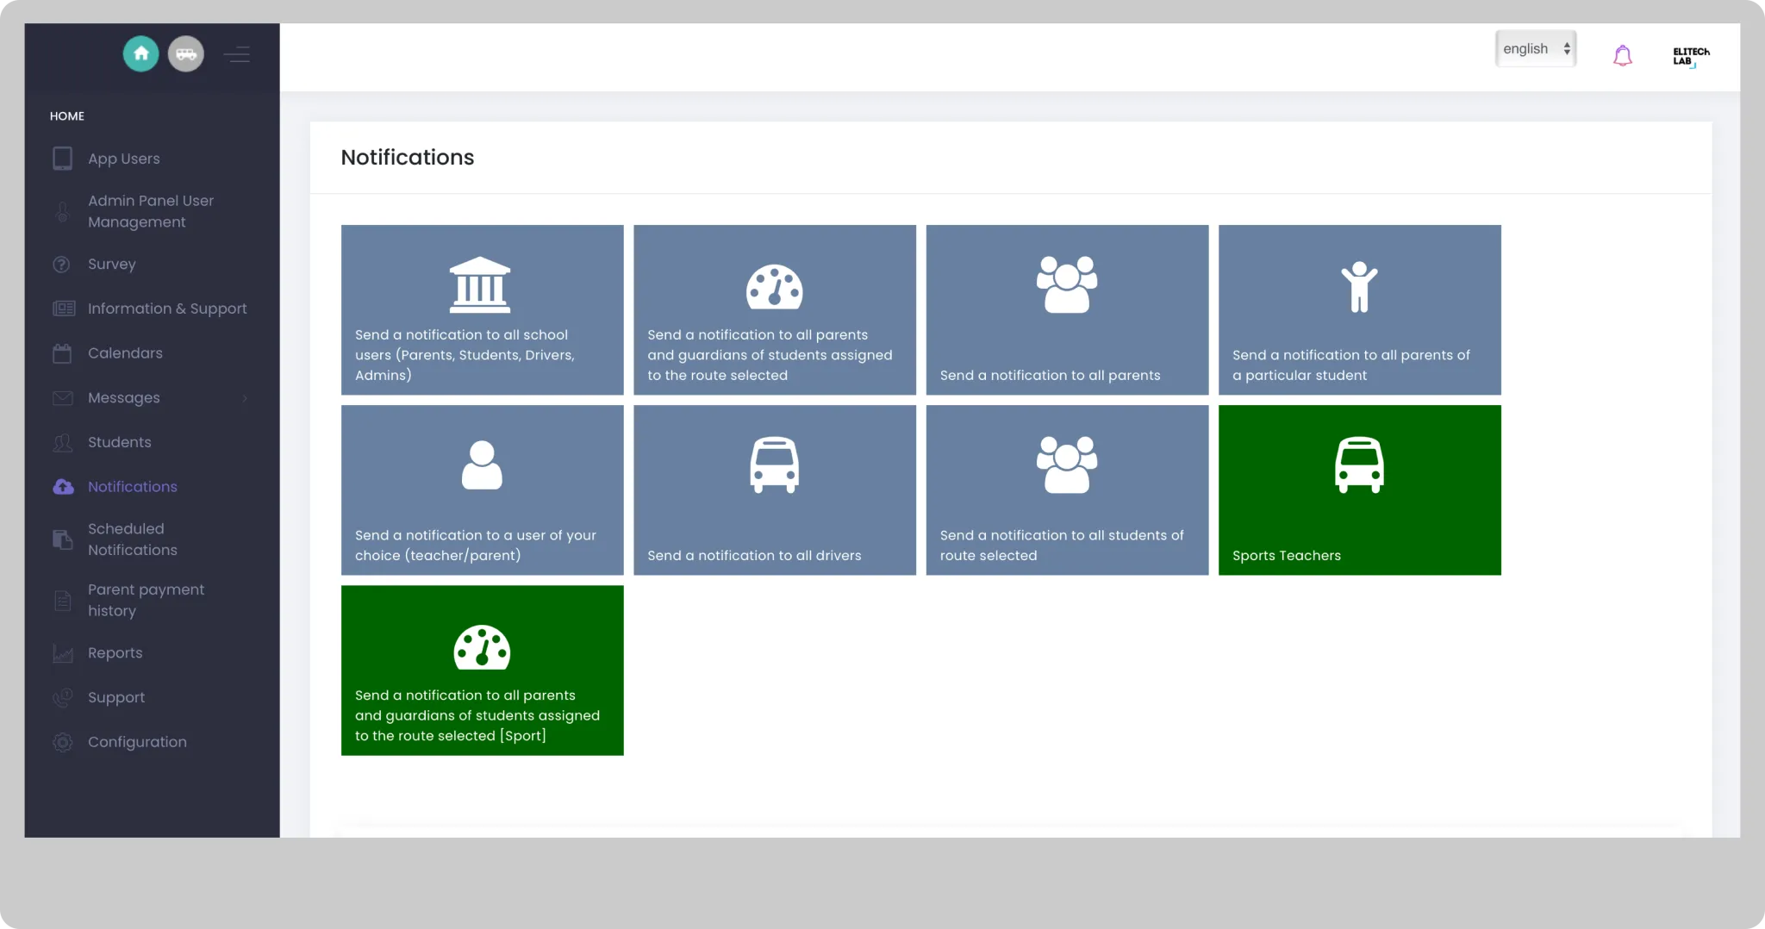Open App Users from the sidebar

[123, 159]
